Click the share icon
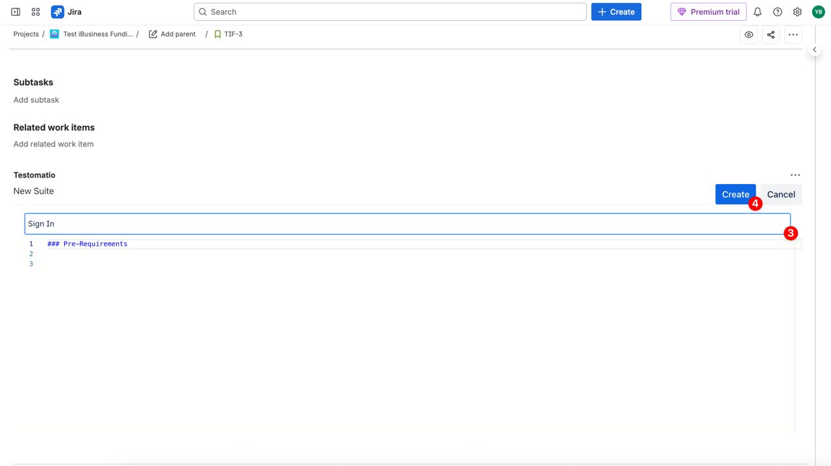The image size is (831, 466). pyautogui.click(x=771, y=35)
